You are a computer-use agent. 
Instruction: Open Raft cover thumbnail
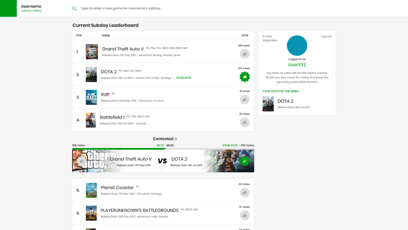[91, 97]
